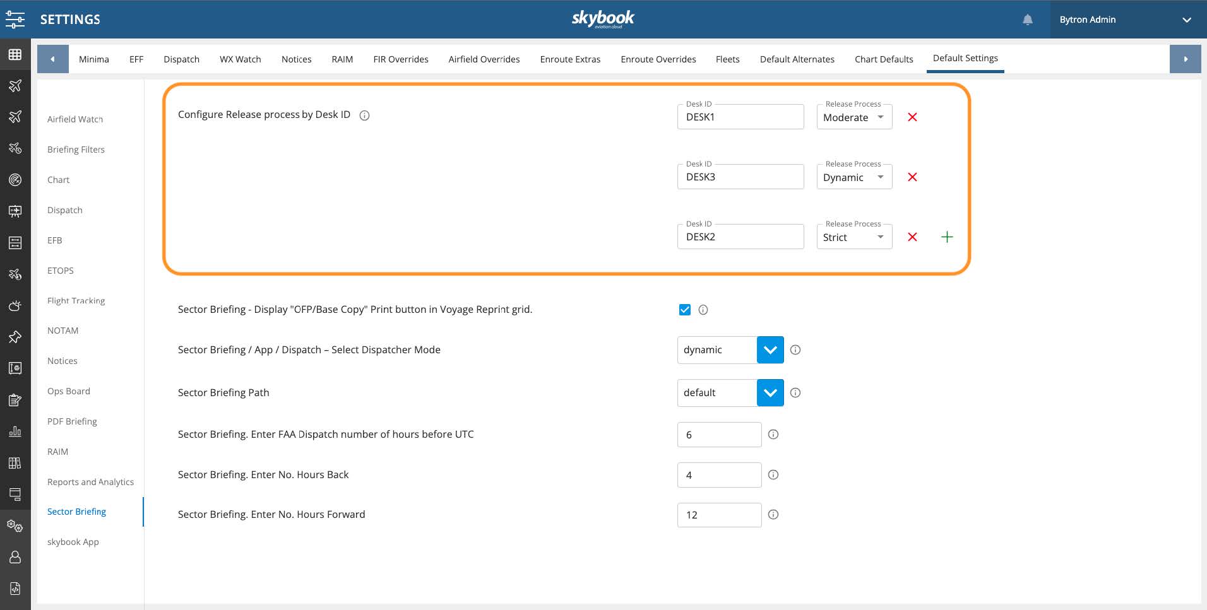Open Release Process dropdown for DESK3
Viewport: 1207px width, 610px height.
pos(854,177)
